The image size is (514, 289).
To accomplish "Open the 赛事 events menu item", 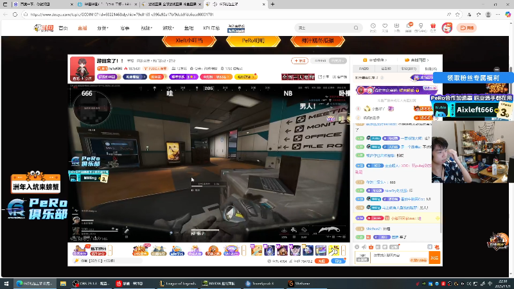I will pos(125,28).
